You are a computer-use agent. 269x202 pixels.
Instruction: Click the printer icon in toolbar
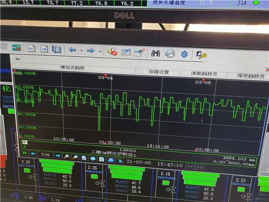[170, 54]
